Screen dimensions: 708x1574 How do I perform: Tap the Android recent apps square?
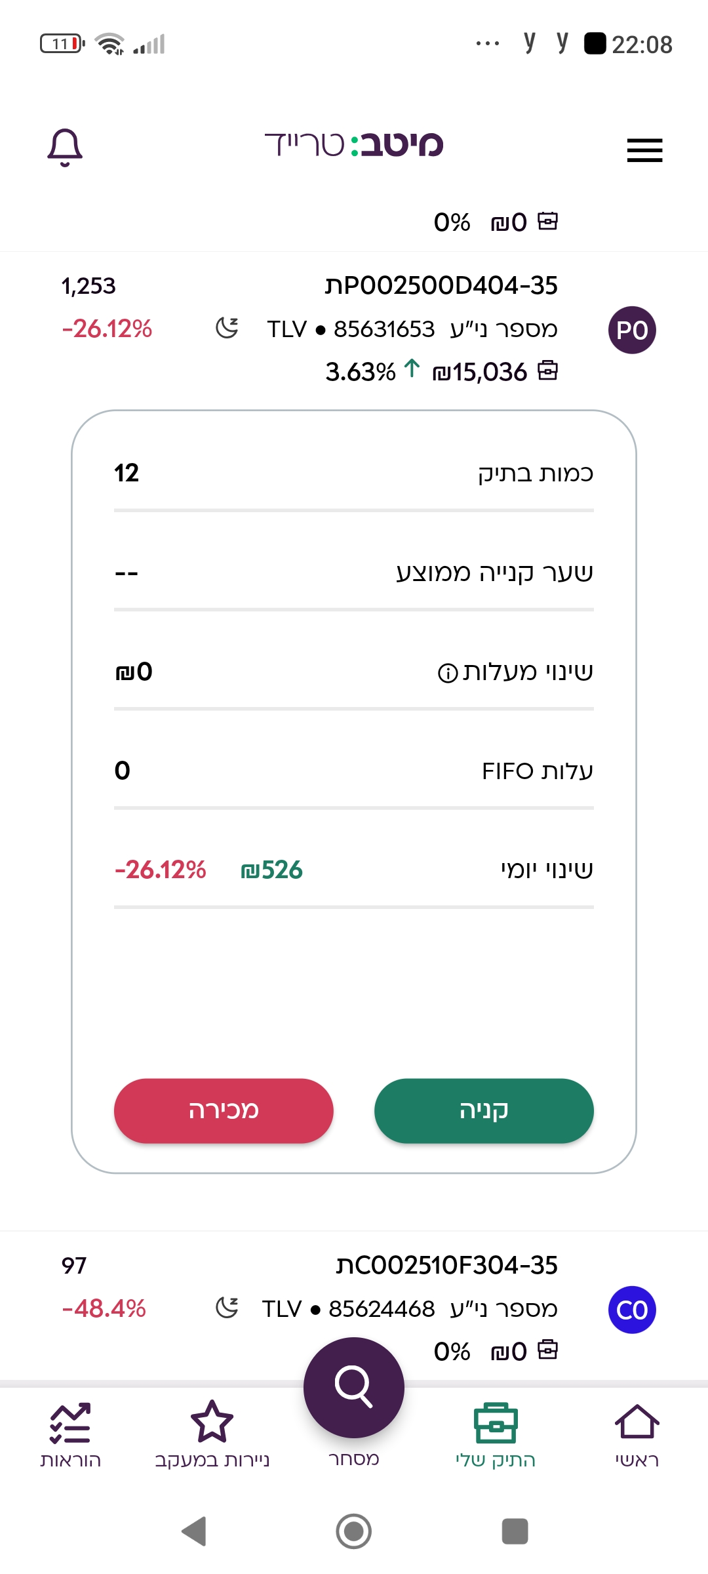click(515, 1531)
